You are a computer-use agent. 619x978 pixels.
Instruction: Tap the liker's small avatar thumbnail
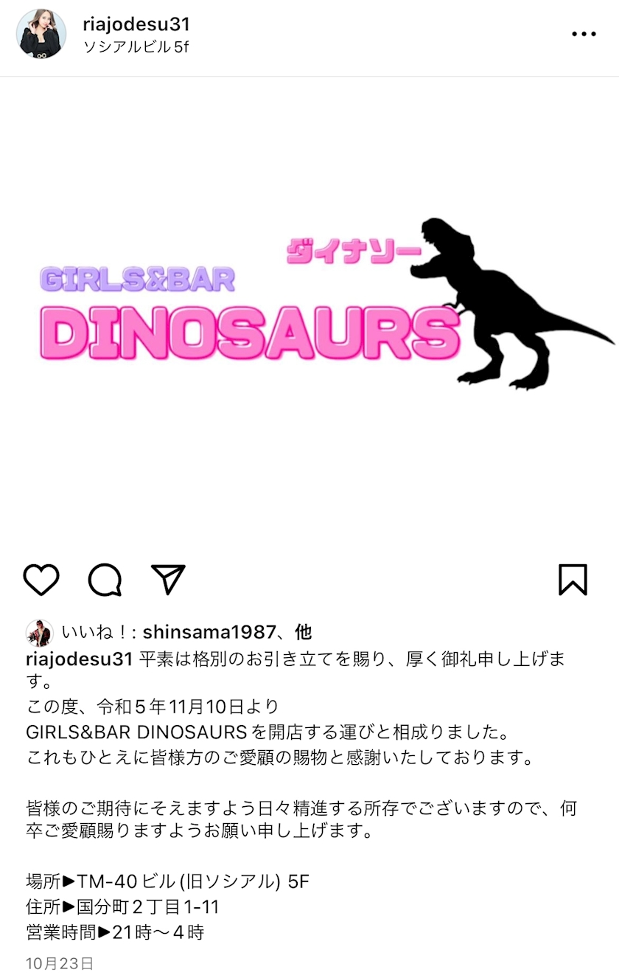click(x=40, y=633)
